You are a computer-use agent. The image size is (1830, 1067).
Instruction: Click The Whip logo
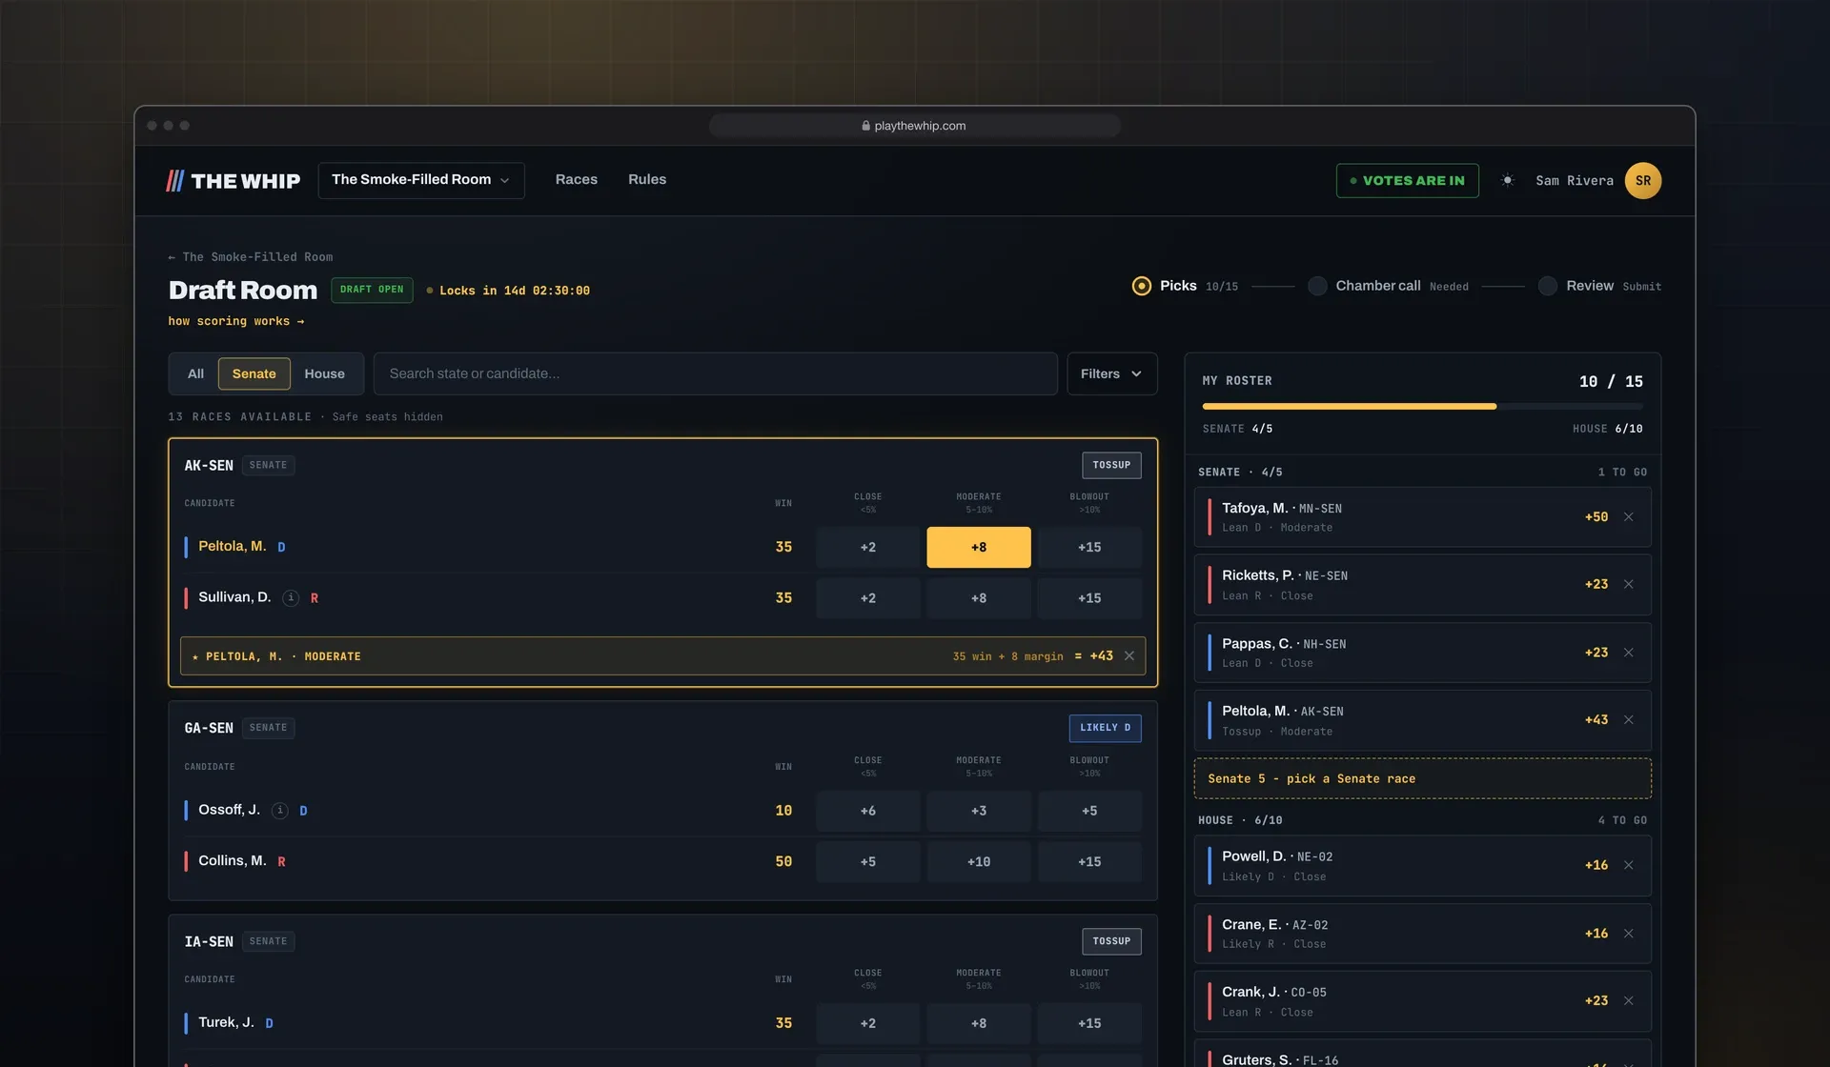[234, 181]
